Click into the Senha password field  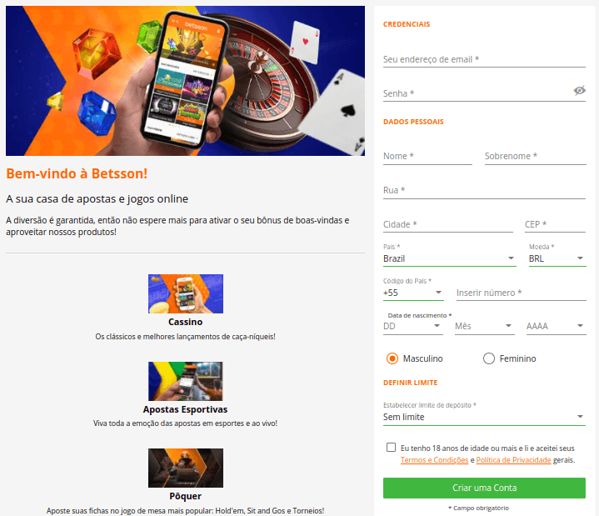pyautogui.click(x=477, y=93)
